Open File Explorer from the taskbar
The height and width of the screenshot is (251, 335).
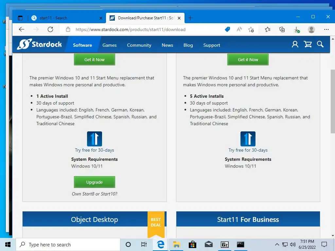176,244
